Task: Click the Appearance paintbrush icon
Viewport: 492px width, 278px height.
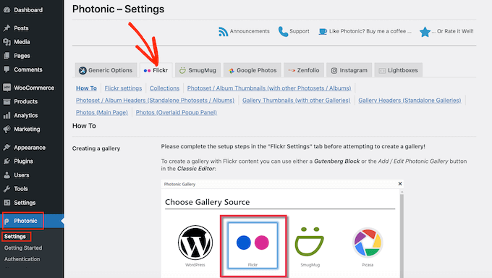Action: point(7,147)
